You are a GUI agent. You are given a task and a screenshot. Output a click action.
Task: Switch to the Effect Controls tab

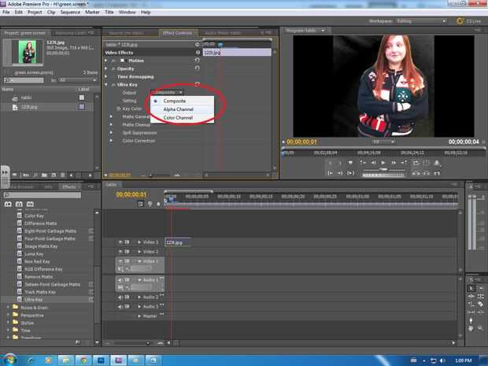tap(177, 33)
